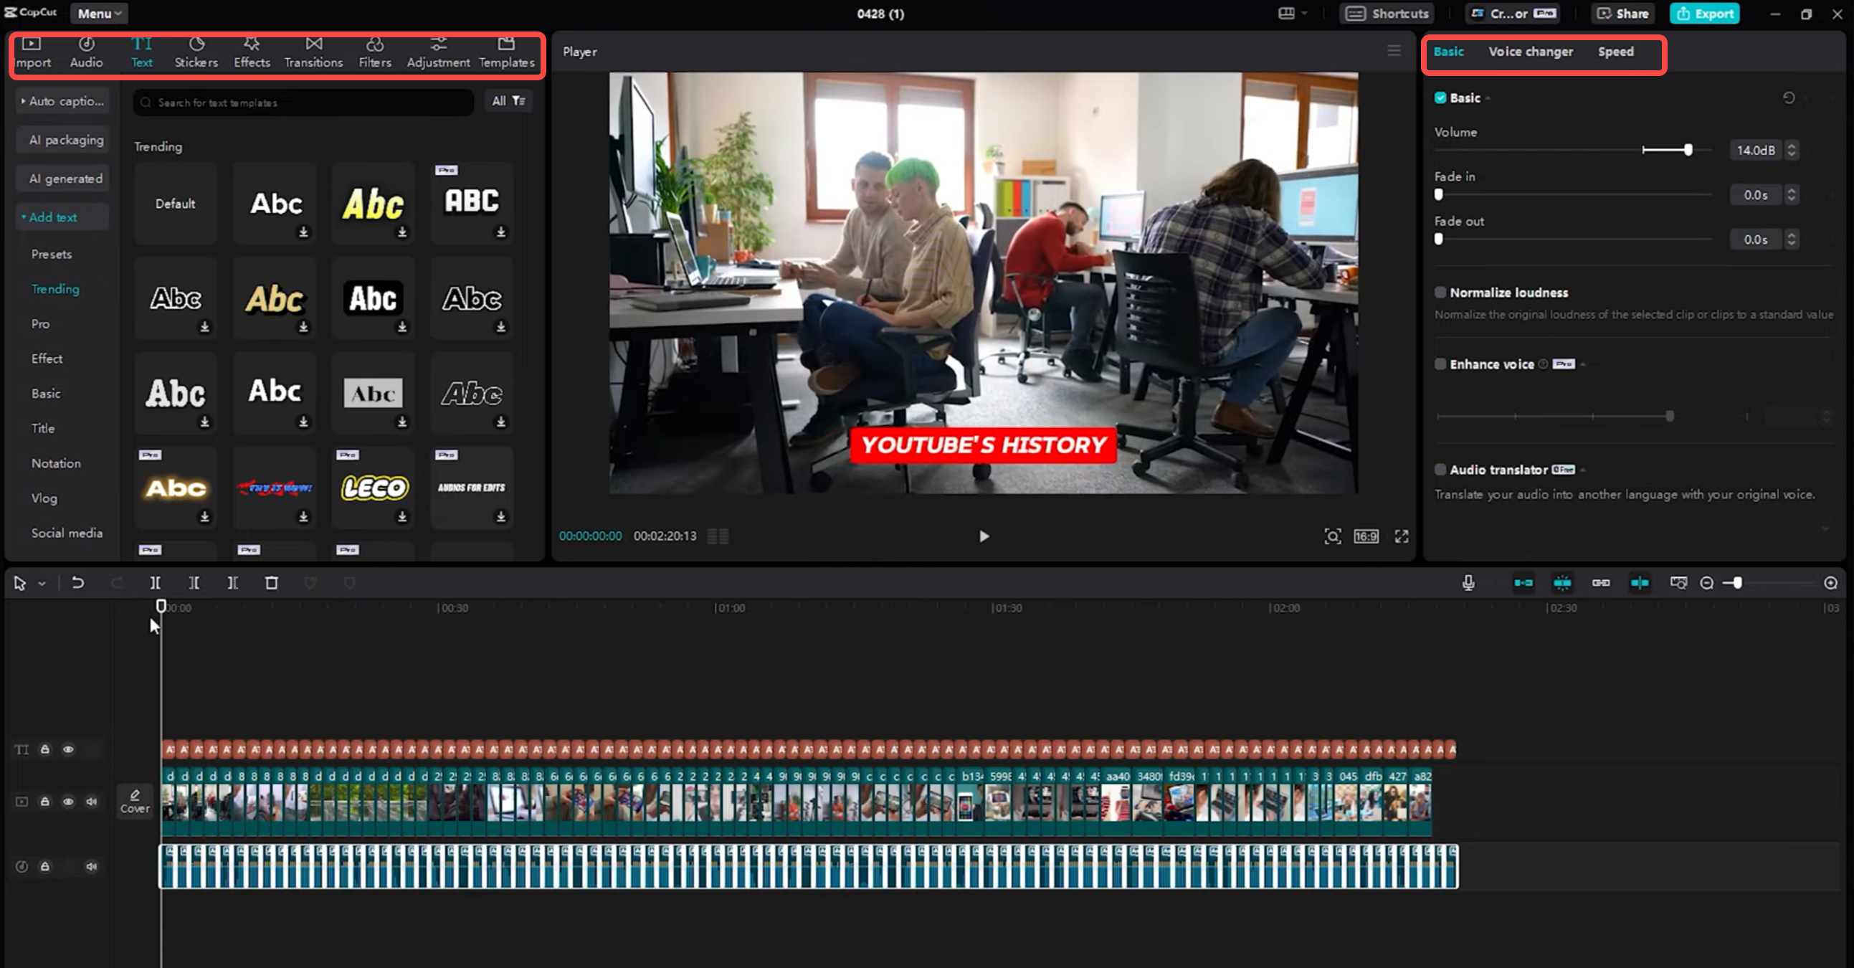Select the Default text template
Viewport: 1854px width, 968px height.
click(x=175, y=204)
